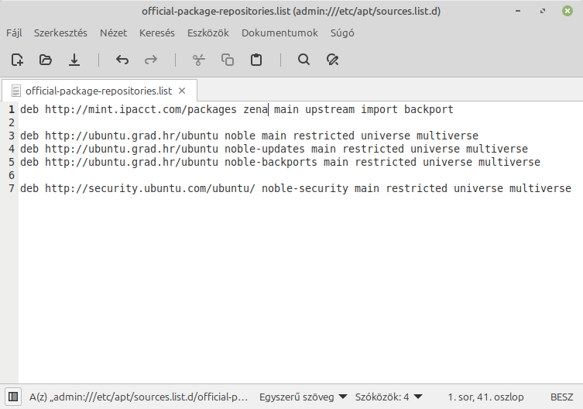Click the copy icon in toolbar
The height and width of the screenshot is (409, 583).
tap(228, 60)
